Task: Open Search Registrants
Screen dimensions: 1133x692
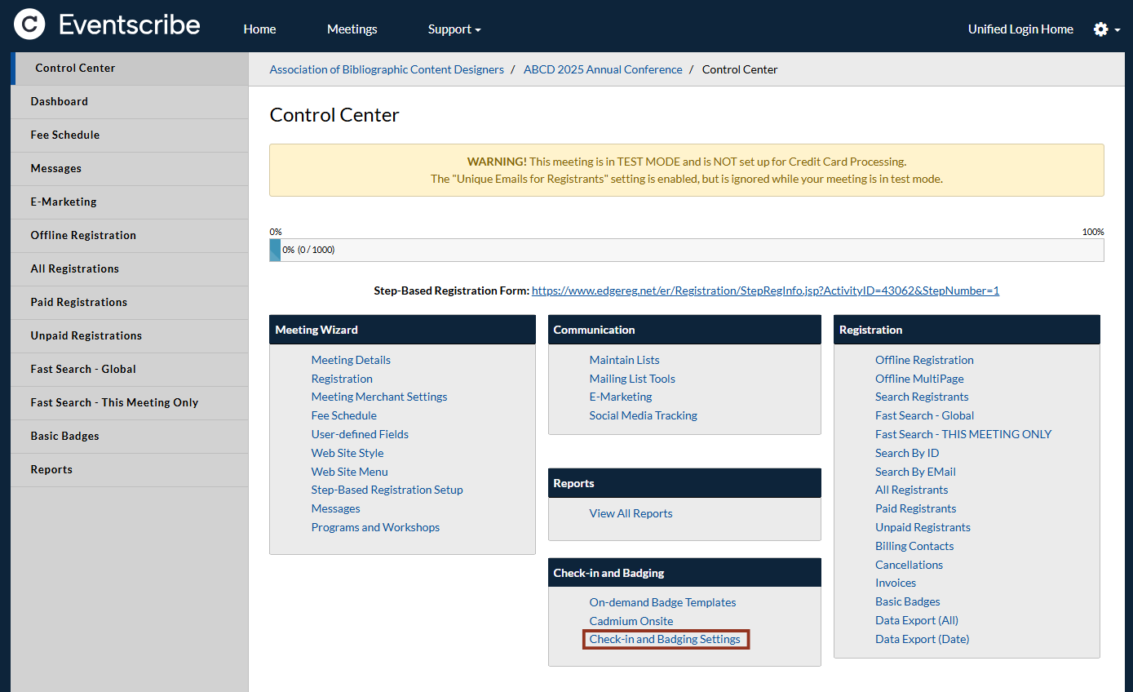Action: pyautogui.click(x=922, y=397)
